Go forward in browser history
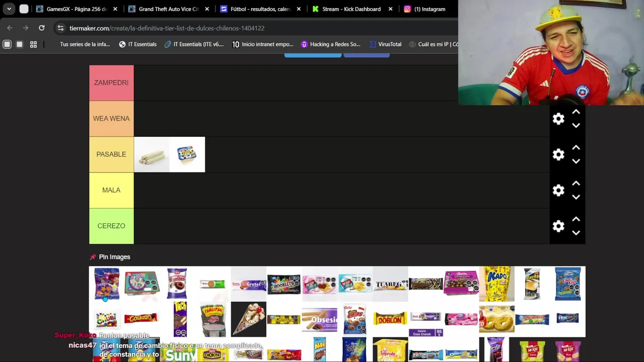This screenshot has width=644, height=362. click(x=25, y=28)
